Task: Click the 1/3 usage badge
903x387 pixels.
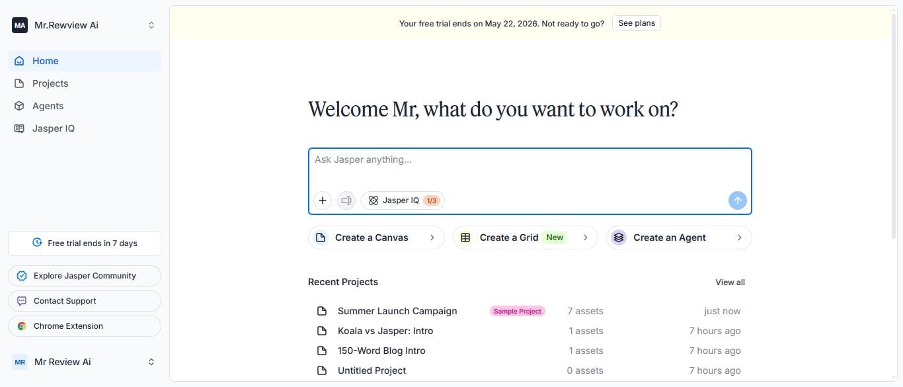Action: click(x=432, y=200)
